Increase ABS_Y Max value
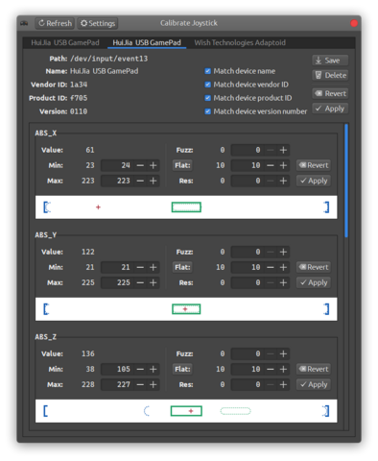Screen dimensions: 378x461 [154, 282]
